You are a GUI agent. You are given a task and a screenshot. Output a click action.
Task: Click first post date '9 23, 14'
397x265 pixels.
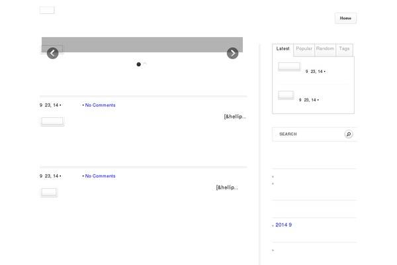tap(50, 105)
